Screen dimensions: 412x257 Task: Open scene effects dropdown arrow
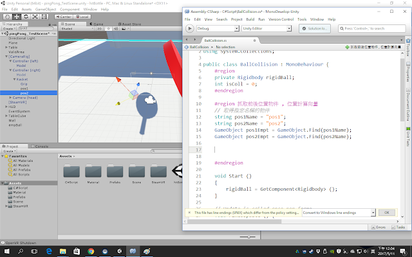tap(128, 28)
